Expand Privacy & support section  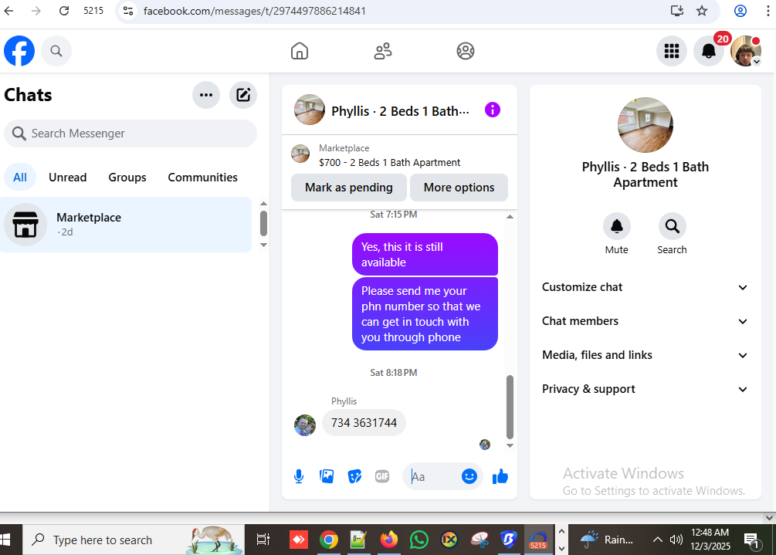click(x=645, y=389)
